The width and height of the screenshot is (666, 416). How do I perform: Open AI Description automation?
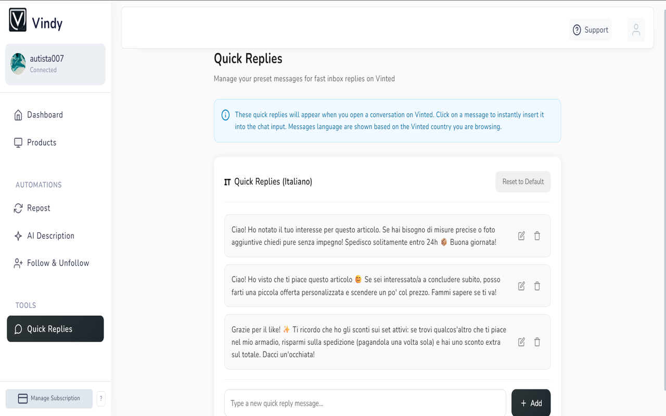[x=50, y=236]
